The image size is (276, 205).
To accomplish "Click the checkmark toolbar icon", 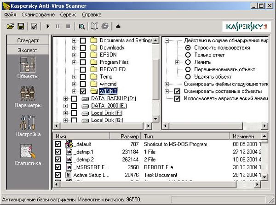I will coord(34,26).
